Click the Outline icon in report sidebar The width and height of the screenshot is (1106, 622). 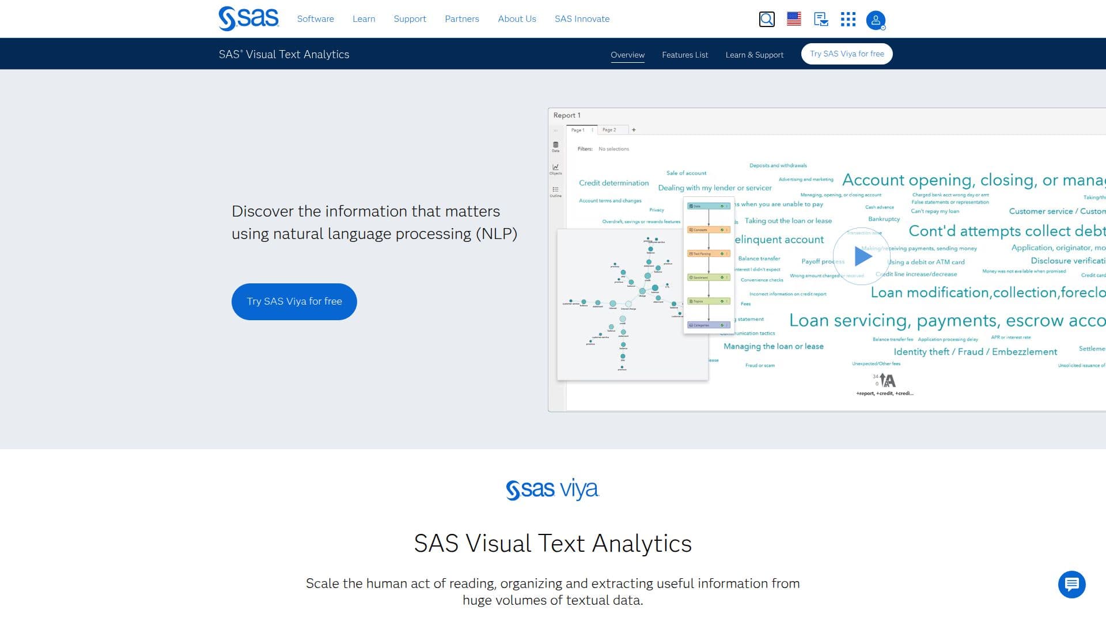555,192
